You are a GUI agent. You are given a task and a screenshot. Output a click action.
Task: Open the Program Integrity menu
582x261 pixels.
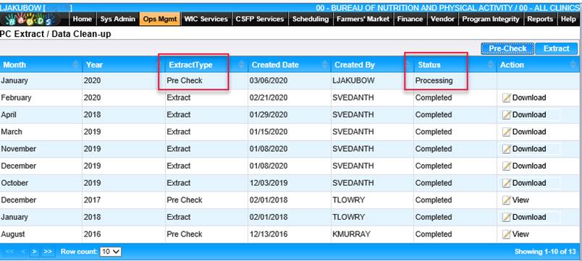tap(490, 20)
